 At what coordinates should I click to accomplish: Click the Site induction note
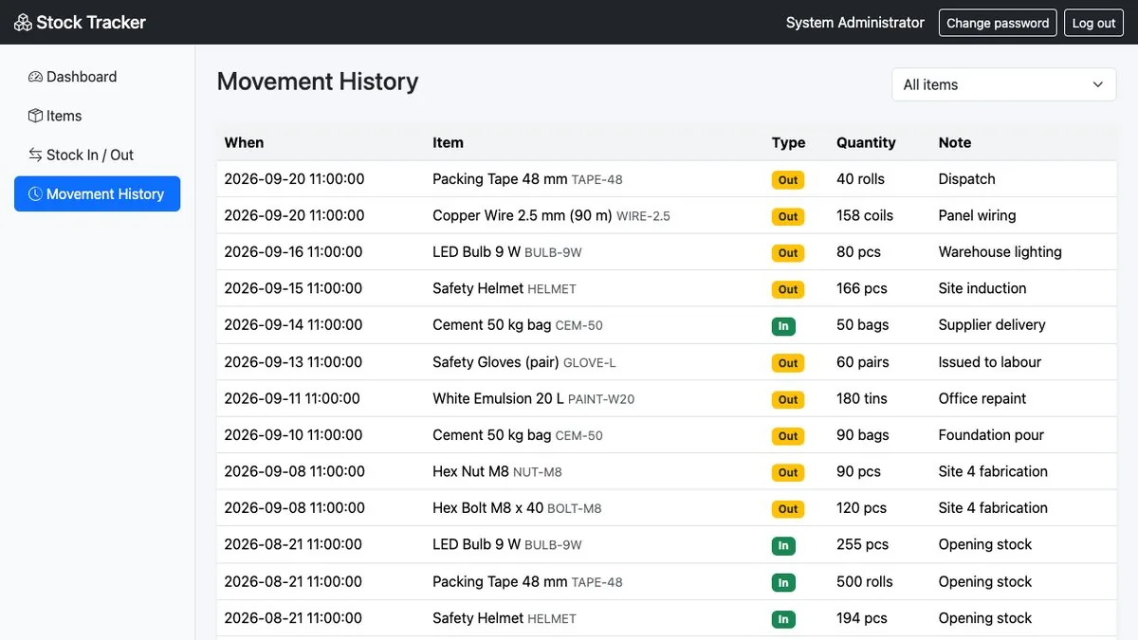(x=982, y=288)
